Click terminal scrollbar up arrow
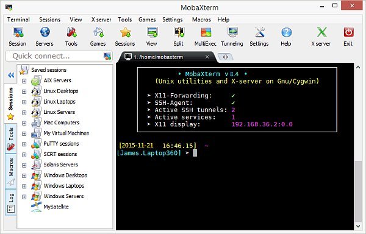This screenshot has height=234, width=366. click(x=358, y=68)
